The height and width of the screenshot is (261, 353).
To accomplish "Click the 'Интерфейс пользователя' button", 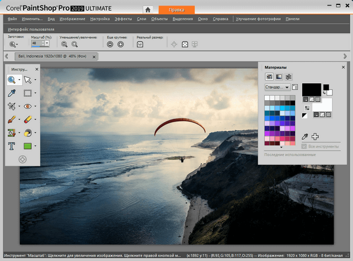I will (x=31, y=29).
